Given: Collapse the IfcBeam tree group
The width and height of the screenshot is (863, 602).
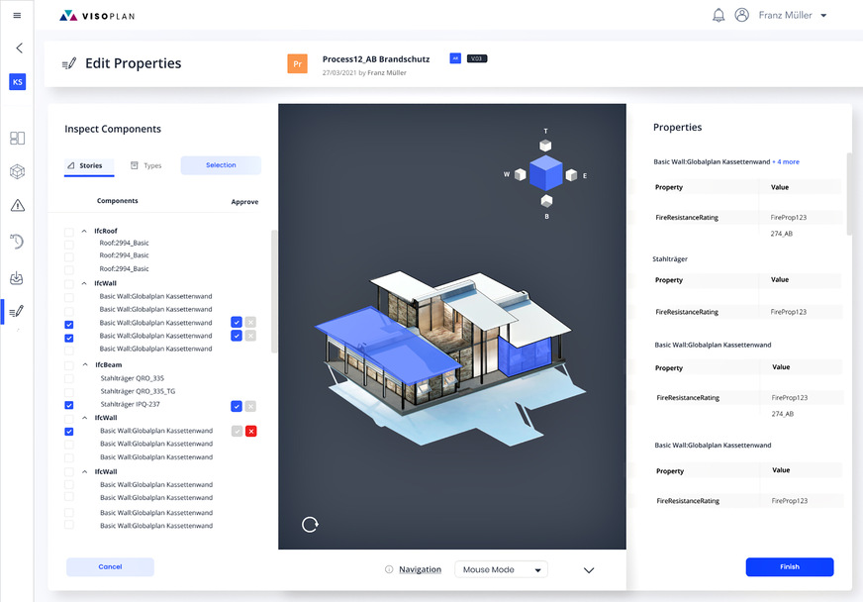Looking at the screenshot, I should [x=85, y=364].
